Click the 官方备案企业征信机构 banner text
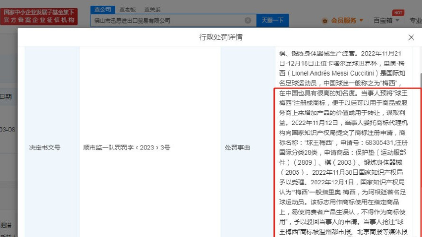422x237 pixels. tap(39, 21)
